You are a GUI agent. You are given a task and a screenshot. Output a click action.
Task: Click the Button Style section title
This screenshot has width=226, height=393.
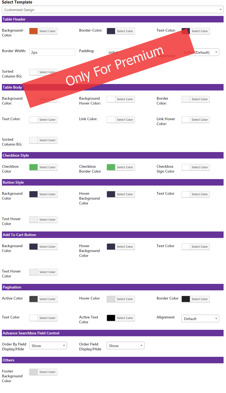point(13,182)
